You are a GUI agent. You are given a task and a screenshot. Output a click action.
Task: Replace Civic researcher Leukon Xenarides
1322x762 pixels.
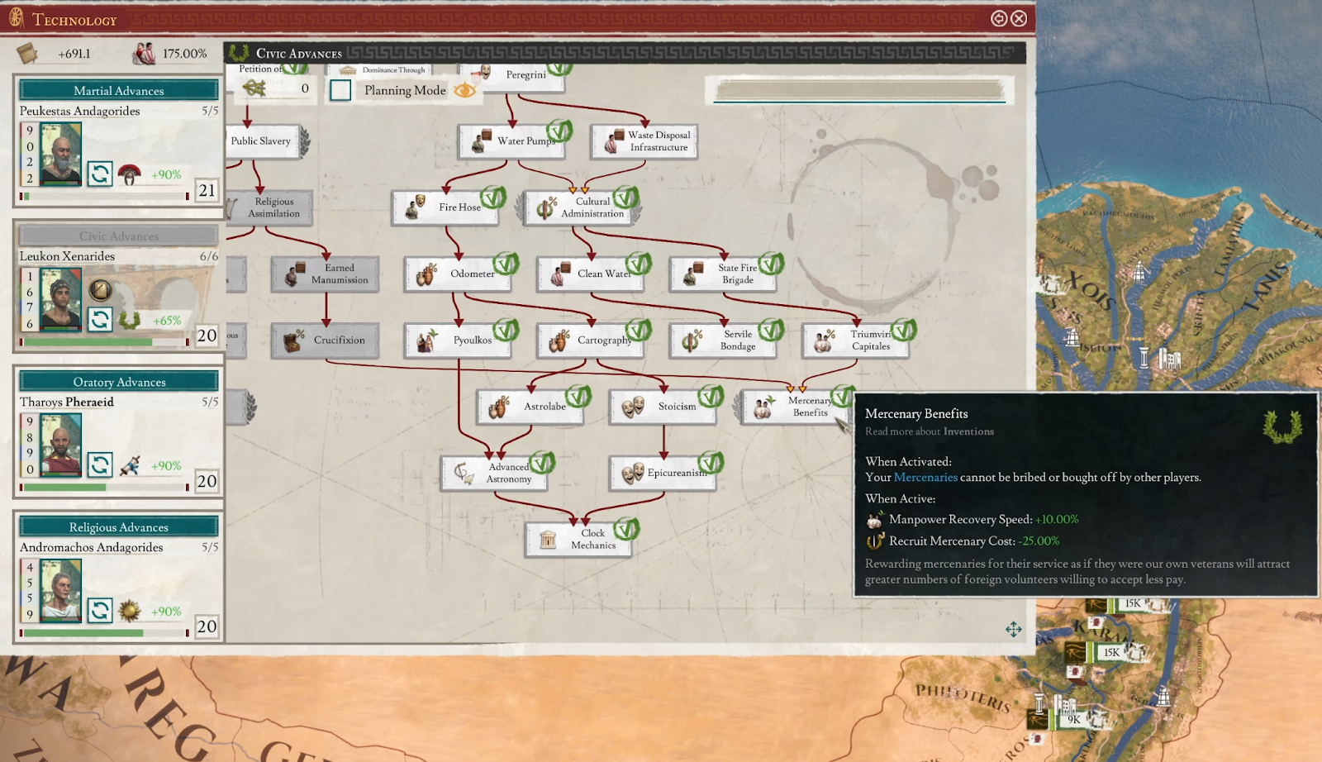[100, 319]
